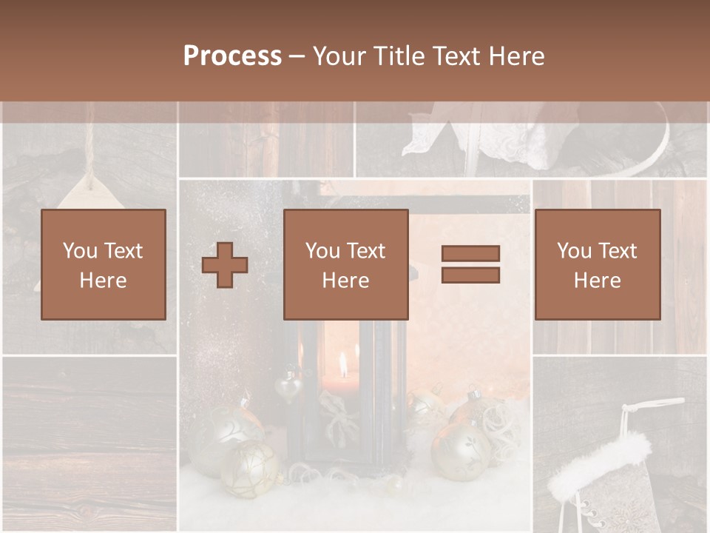Click the plus sign icon
Viewport: 710px width, 533px height.
pyautogui.click(x=225, y=265)
